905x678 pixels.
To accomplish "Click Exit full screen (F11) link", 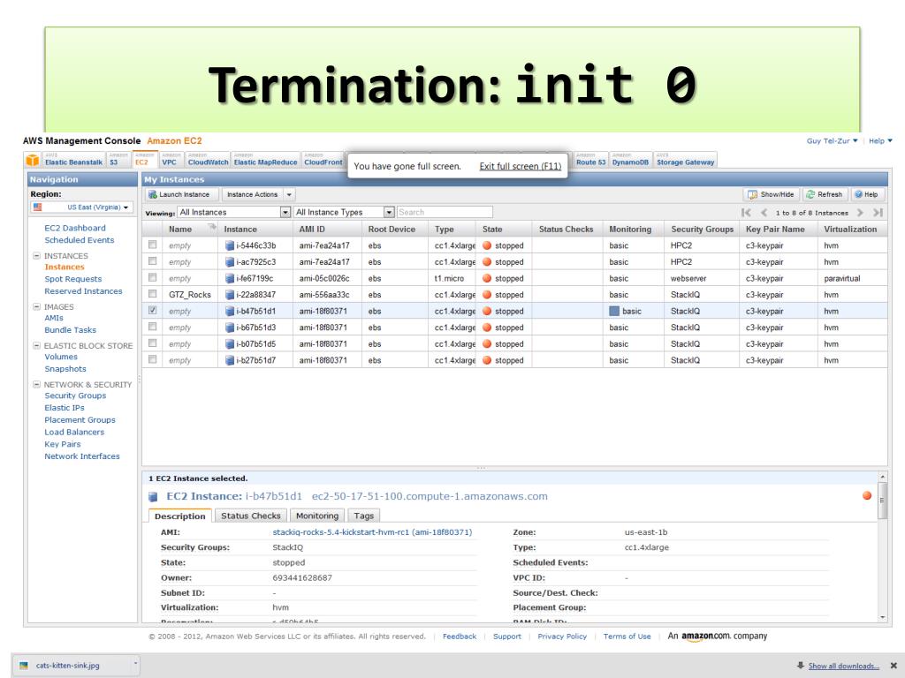I will pyautogui.click(x=520, y=166).
